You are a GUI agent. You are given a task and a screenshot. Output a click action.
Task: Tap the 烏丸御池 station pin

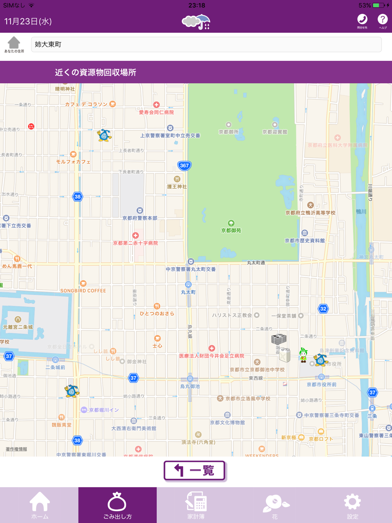190,379
